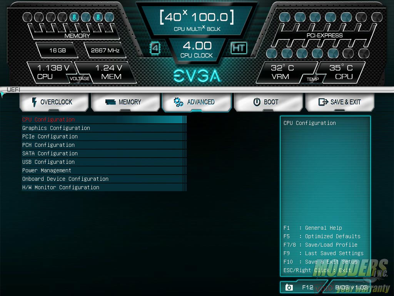This screenshot has width=394, height=296.
Task: Open the Save & Exit tab
Action: pyautogui.click(x=340, y=102)
